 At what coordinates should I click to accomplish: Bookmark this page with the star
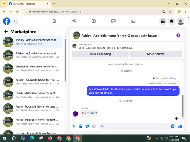point(170,12)
